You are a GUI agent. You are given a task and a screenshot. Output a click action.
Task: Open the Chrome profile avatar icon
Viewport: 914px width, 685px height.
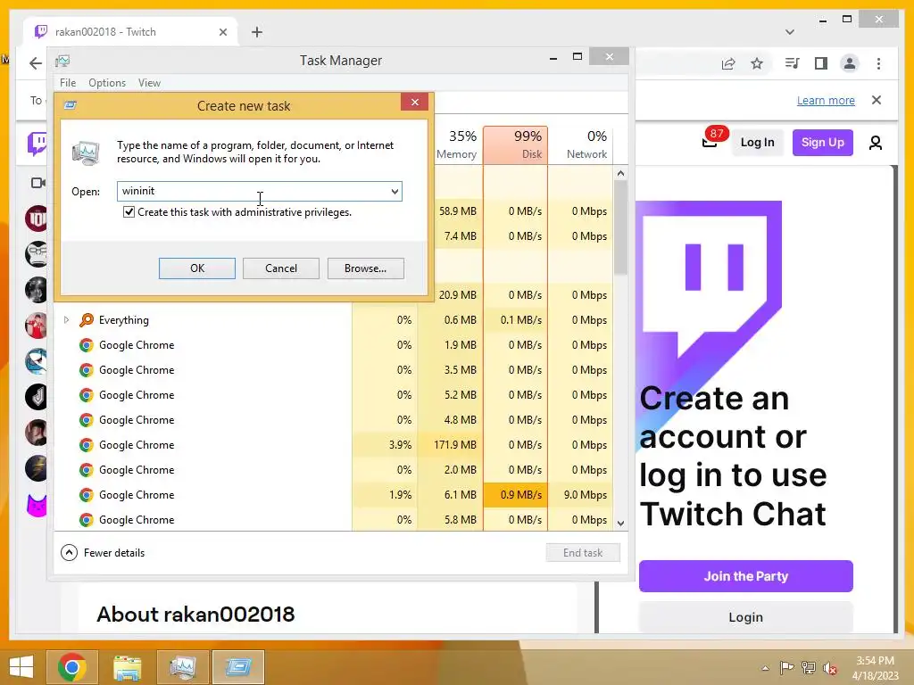[850, 63]
